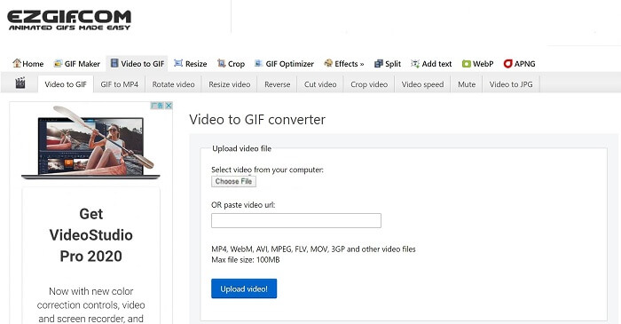Open the Crop tool

tap(231, 64)
